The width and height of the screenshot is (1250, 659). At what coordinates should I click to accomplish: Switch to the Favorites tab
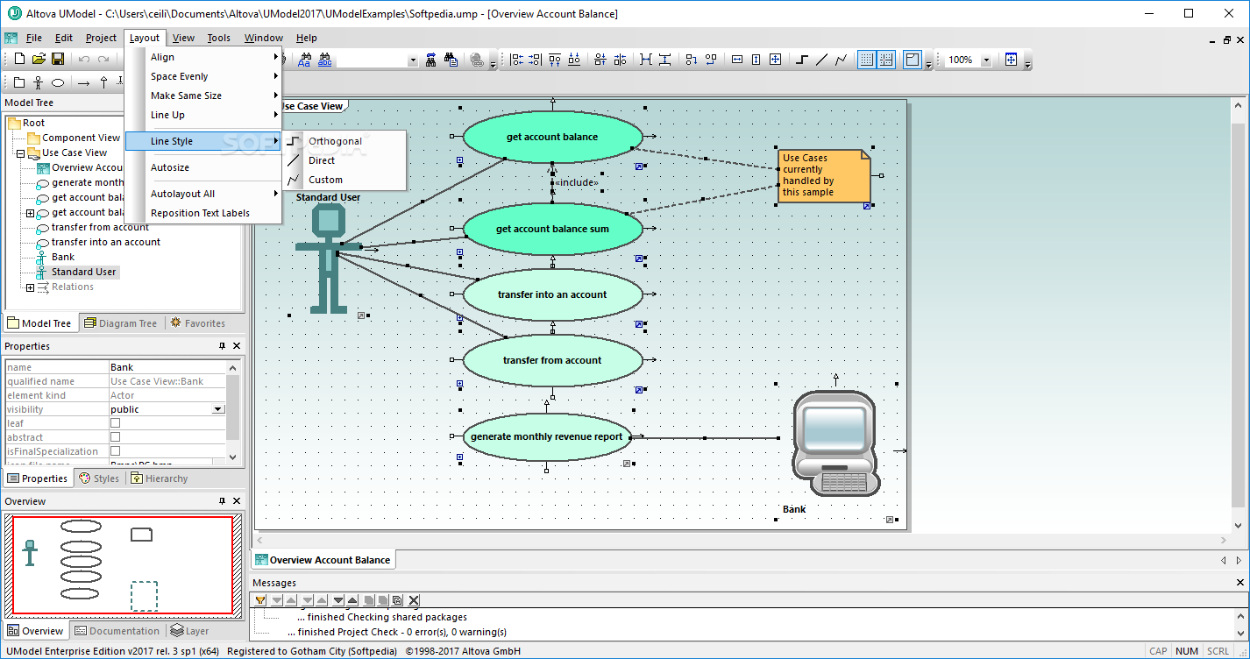197,323
